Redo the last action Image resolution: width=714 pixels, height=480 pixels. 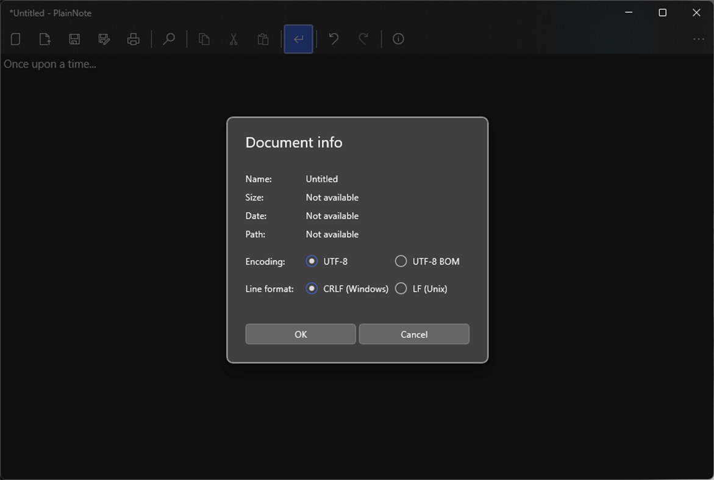[x=363, y=38]
